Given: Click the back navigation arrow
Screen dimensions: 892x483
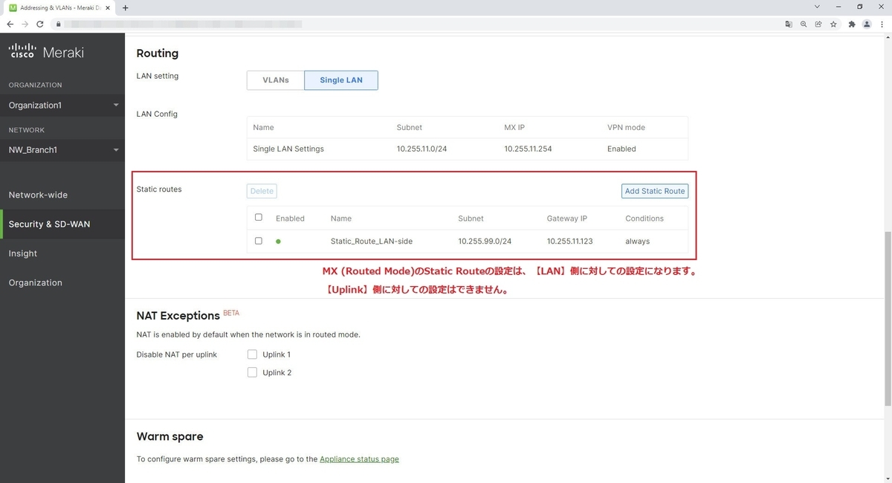Looking at the screenshot, I should (x=10, y=24).
